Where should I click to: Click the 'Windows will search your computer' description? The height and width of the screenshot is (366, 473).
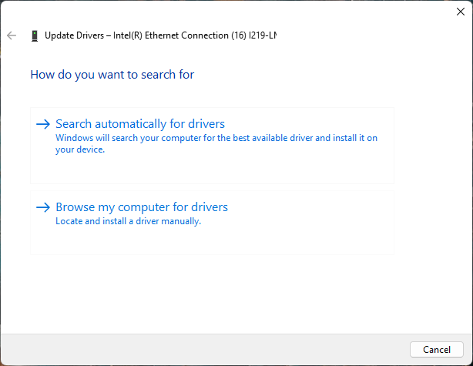(216, 138)
